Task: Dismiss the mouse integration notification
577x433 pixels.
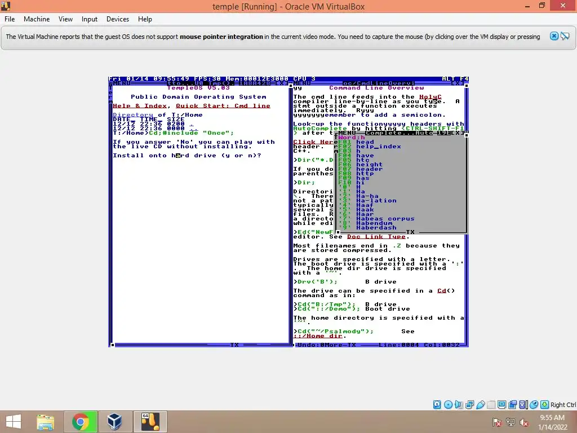Action: [554, 36]
